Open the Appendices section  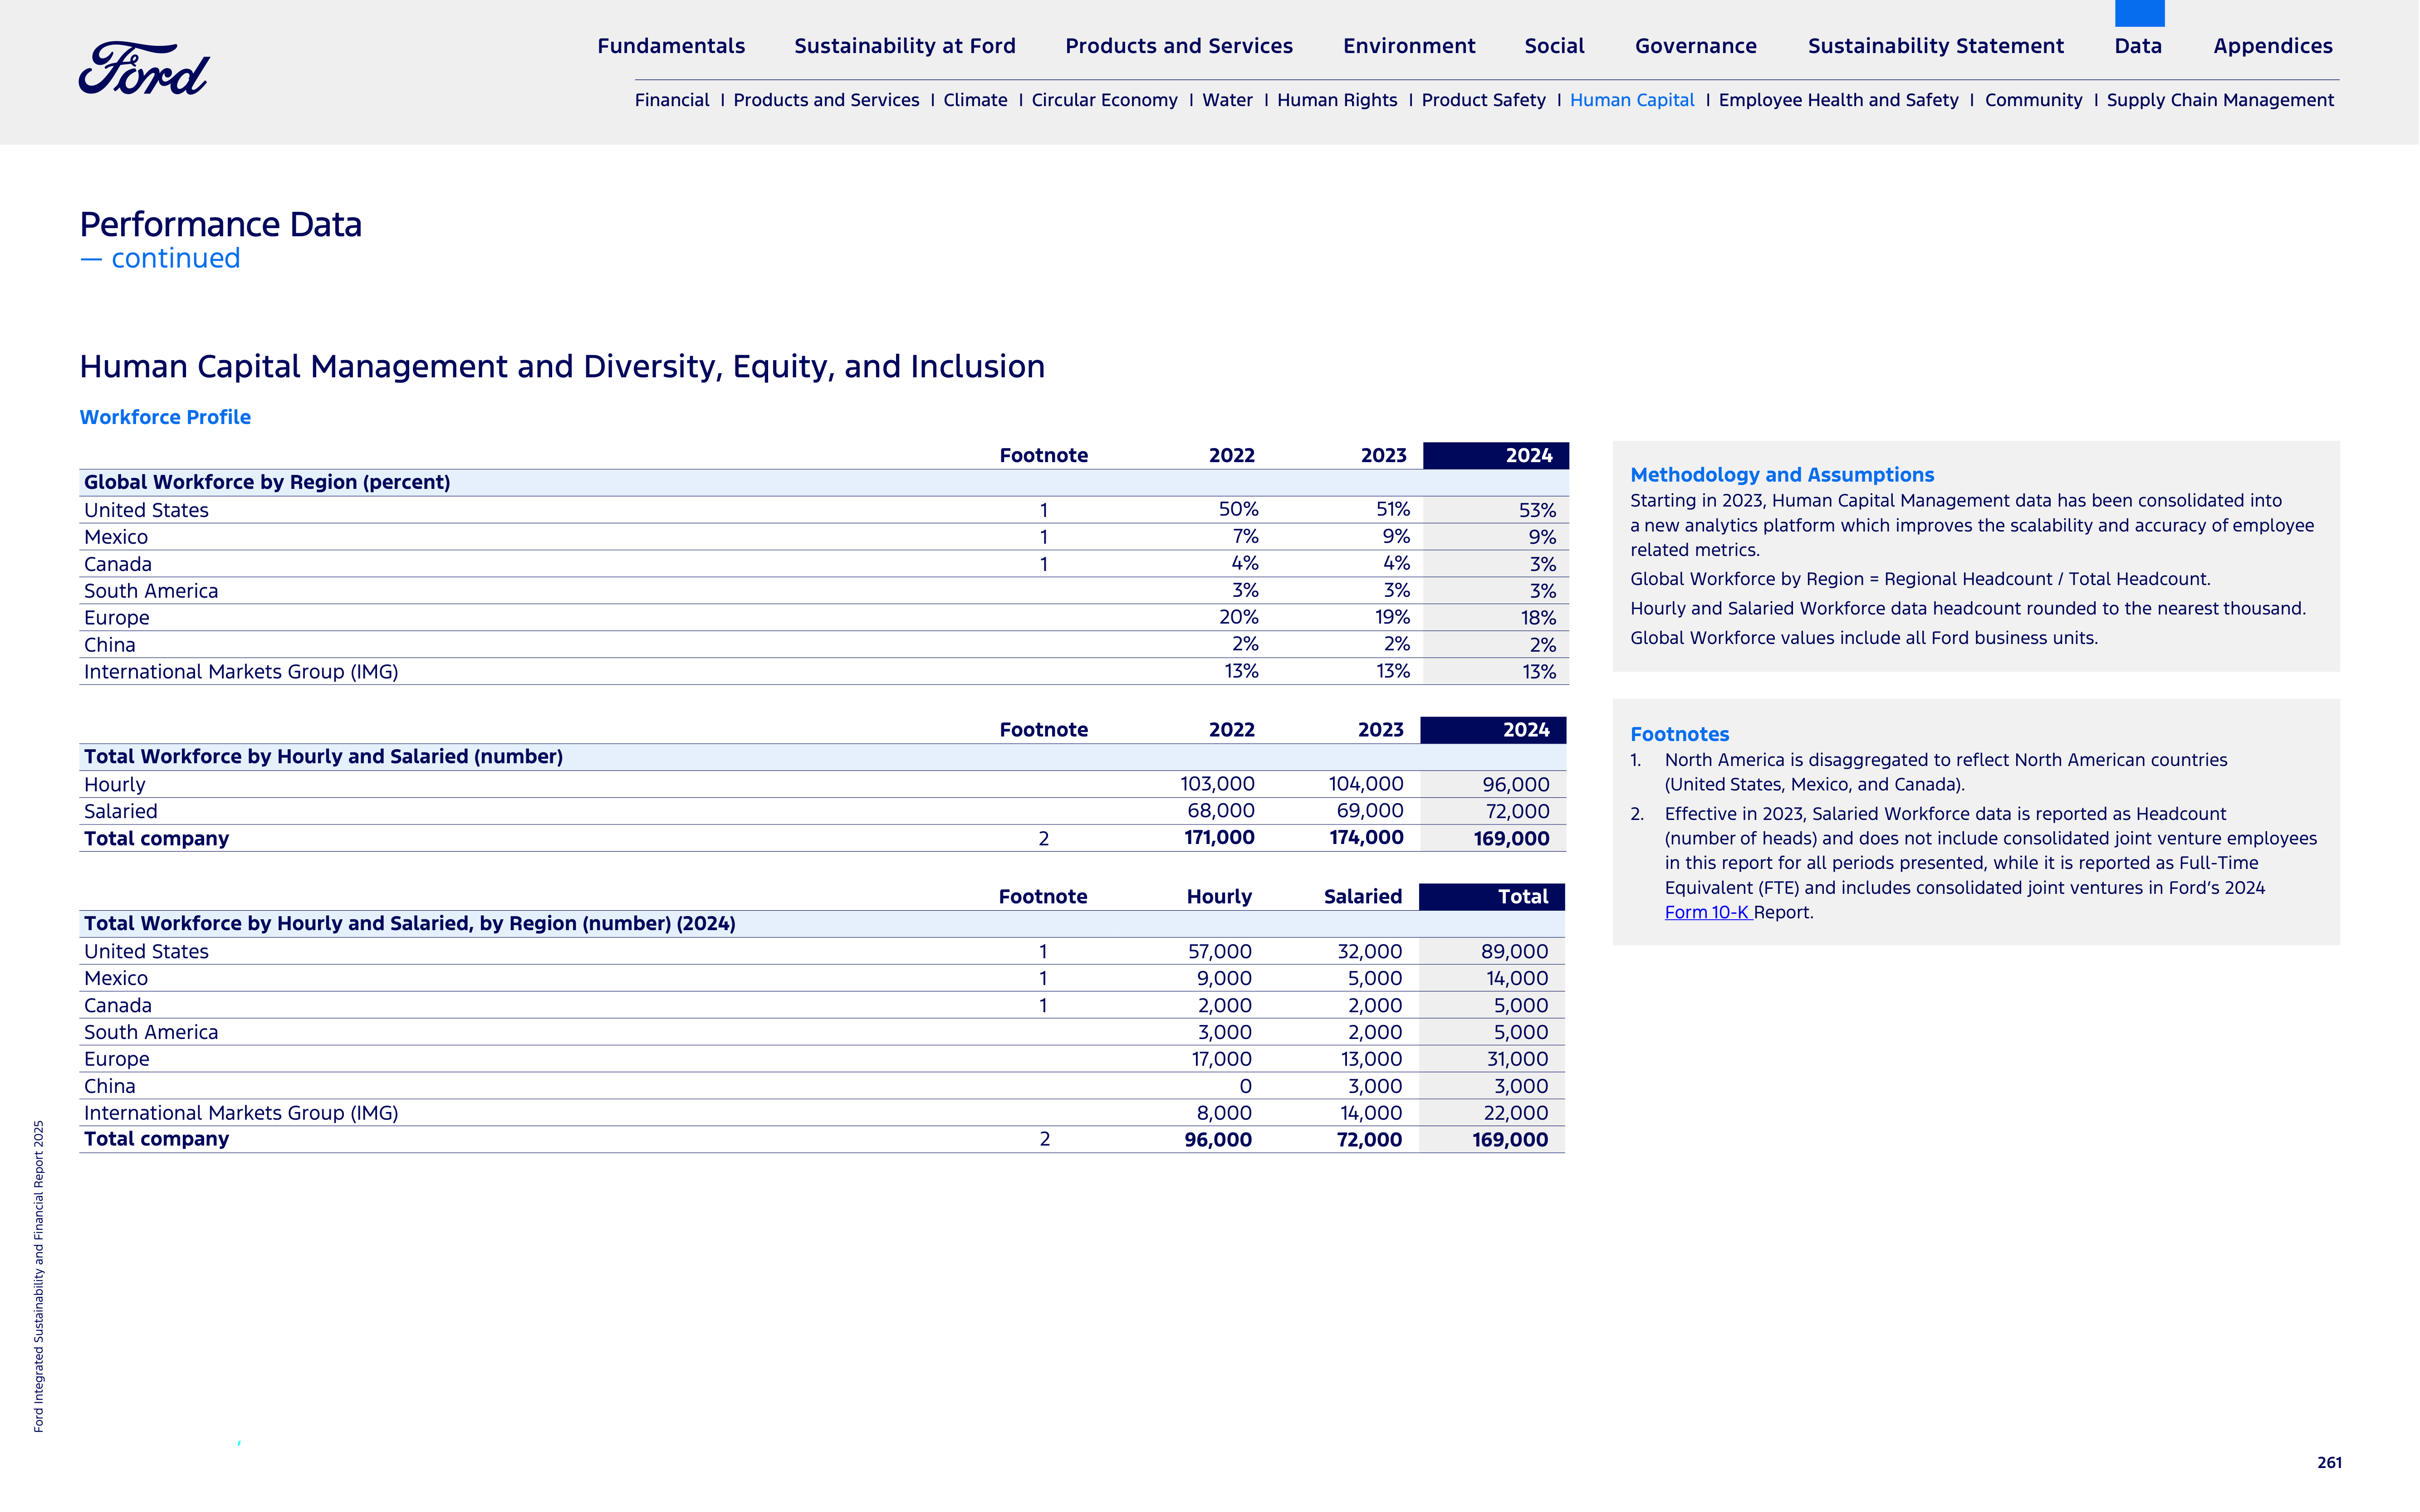[2273, 46]
